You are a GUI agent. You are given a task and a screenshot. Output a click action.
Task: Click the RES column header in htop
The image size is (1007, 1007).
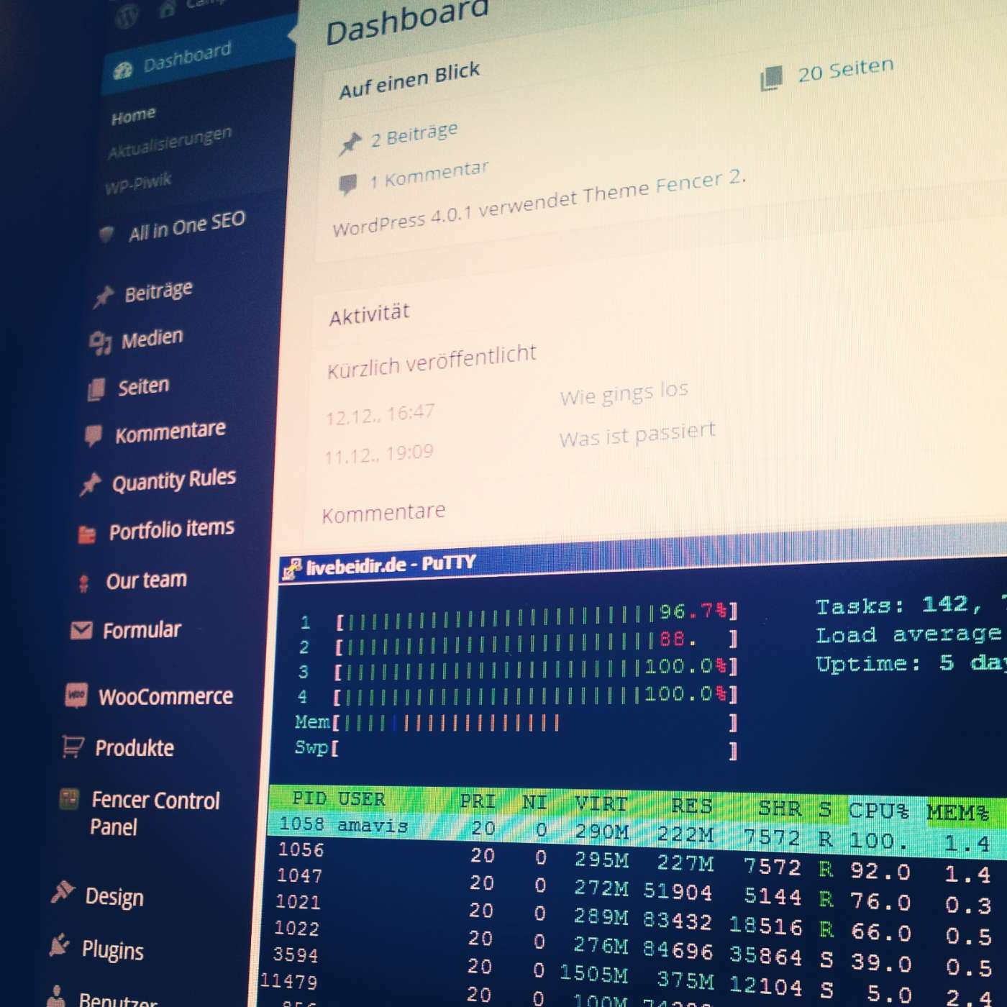691,806
